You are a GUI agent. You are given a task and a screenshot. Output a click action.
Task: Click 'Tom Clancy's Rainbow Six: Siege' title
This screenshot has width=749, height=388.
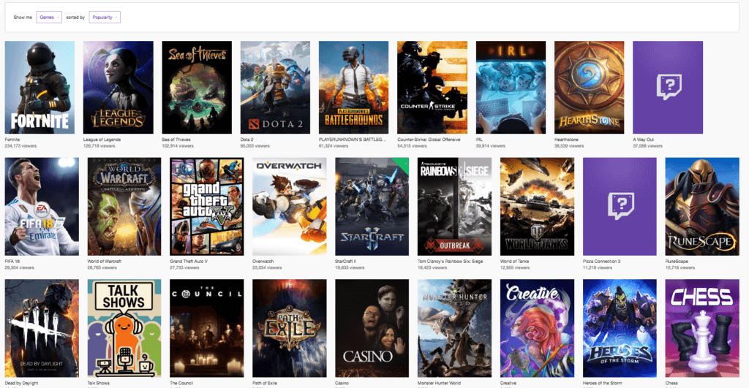(450, 262)
